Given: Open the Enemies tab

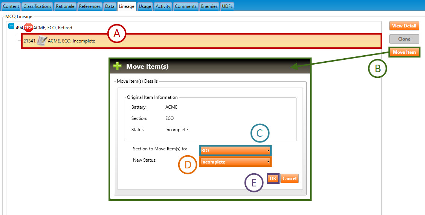Looking at the screenshot, I should click(x=209, y=6).
